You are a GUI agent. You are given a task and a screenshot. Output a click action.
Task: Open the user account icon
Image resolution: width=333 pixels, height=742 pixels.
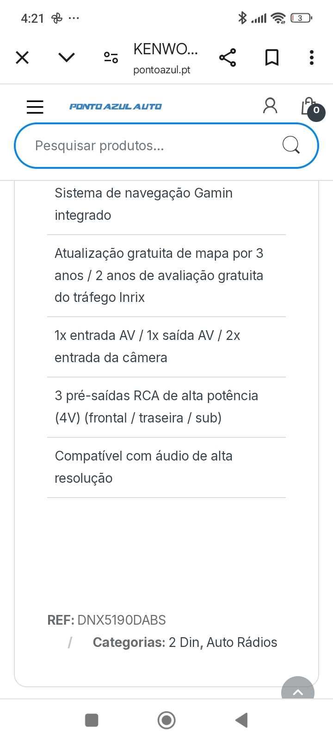[x=270, y=106]
